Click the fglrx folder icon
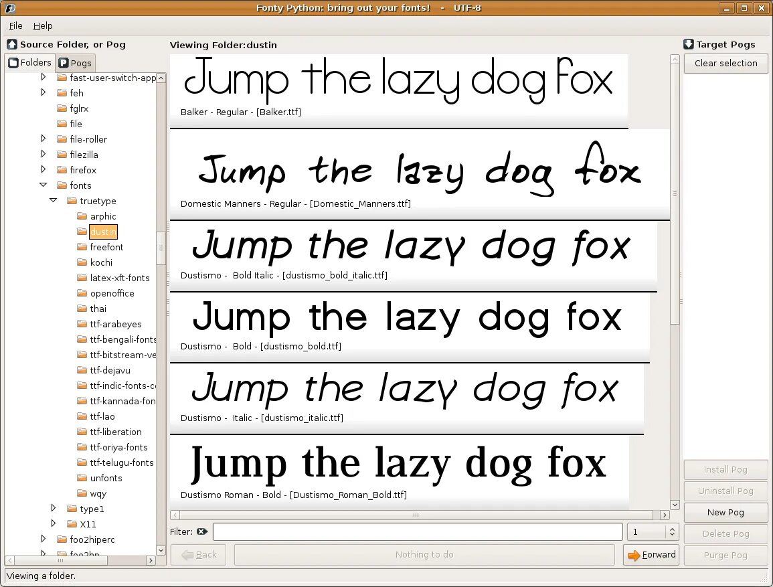The height and width of the screenshot is (587, 773). point(62,108)
